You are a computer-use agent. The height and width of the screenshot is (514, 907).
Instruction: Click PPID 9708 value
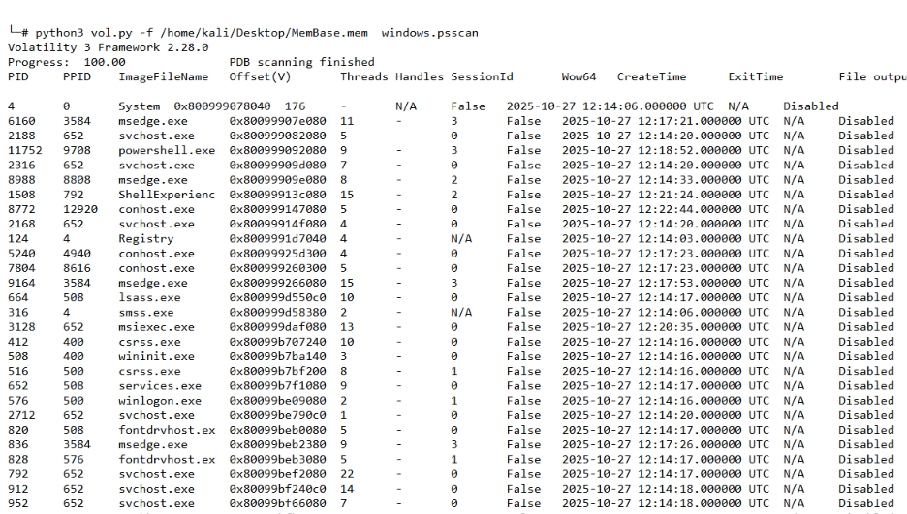(77, 151)
